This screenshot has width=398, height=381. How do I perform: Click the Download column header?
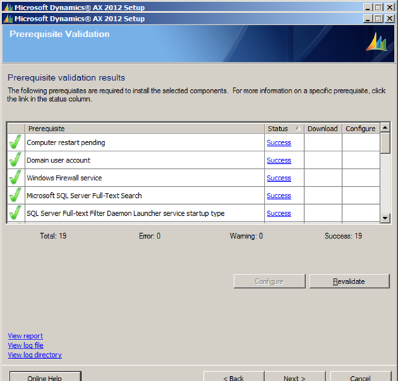click(323, 129)
